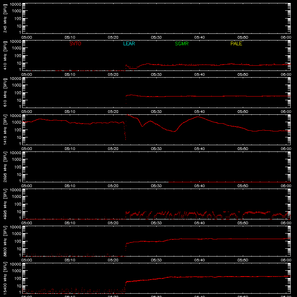
Task: Click 05:40 tick under the 1415 MHz panel
Action: (x=199, y=149)
